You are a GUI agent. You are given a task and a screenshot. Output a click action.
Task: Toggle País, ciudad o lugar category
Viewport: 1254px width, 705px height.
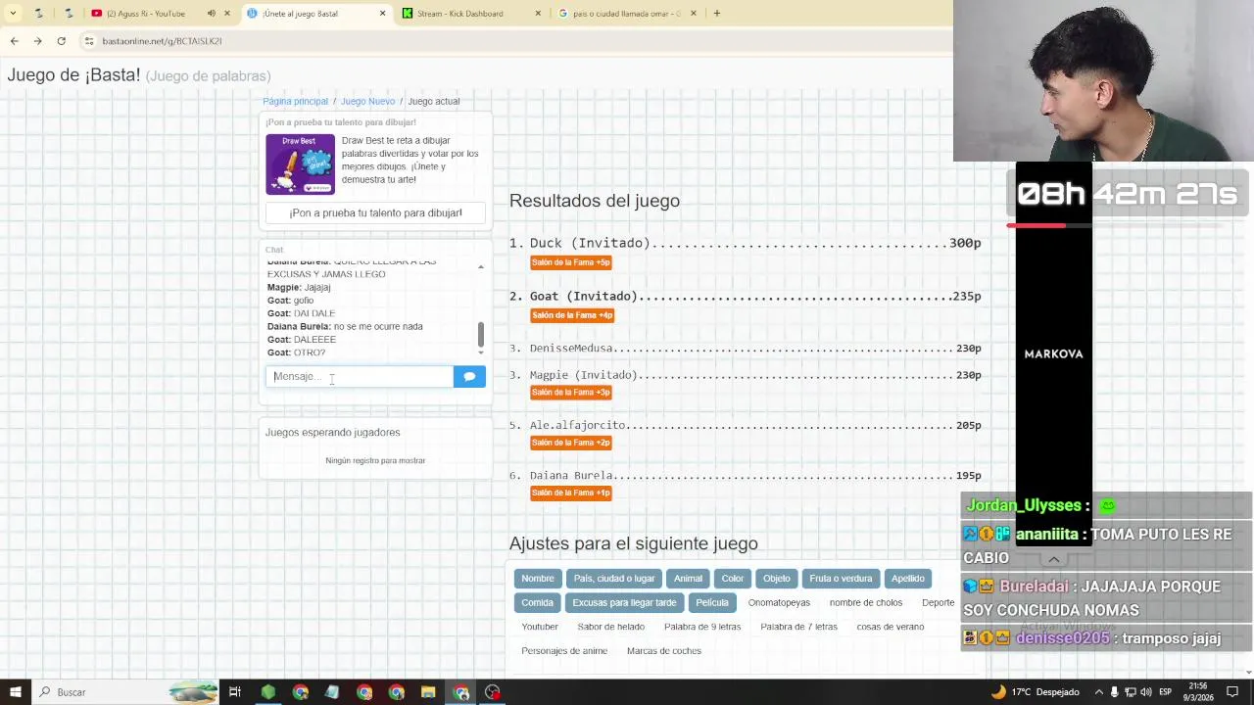tap(614, 579)
